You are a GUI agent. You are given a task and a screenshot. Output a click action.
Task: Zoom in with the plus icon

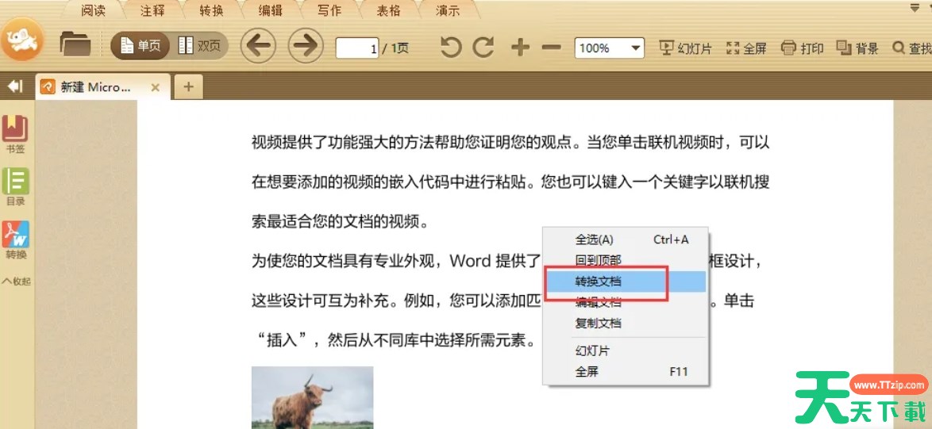click(x=520, y=48)
